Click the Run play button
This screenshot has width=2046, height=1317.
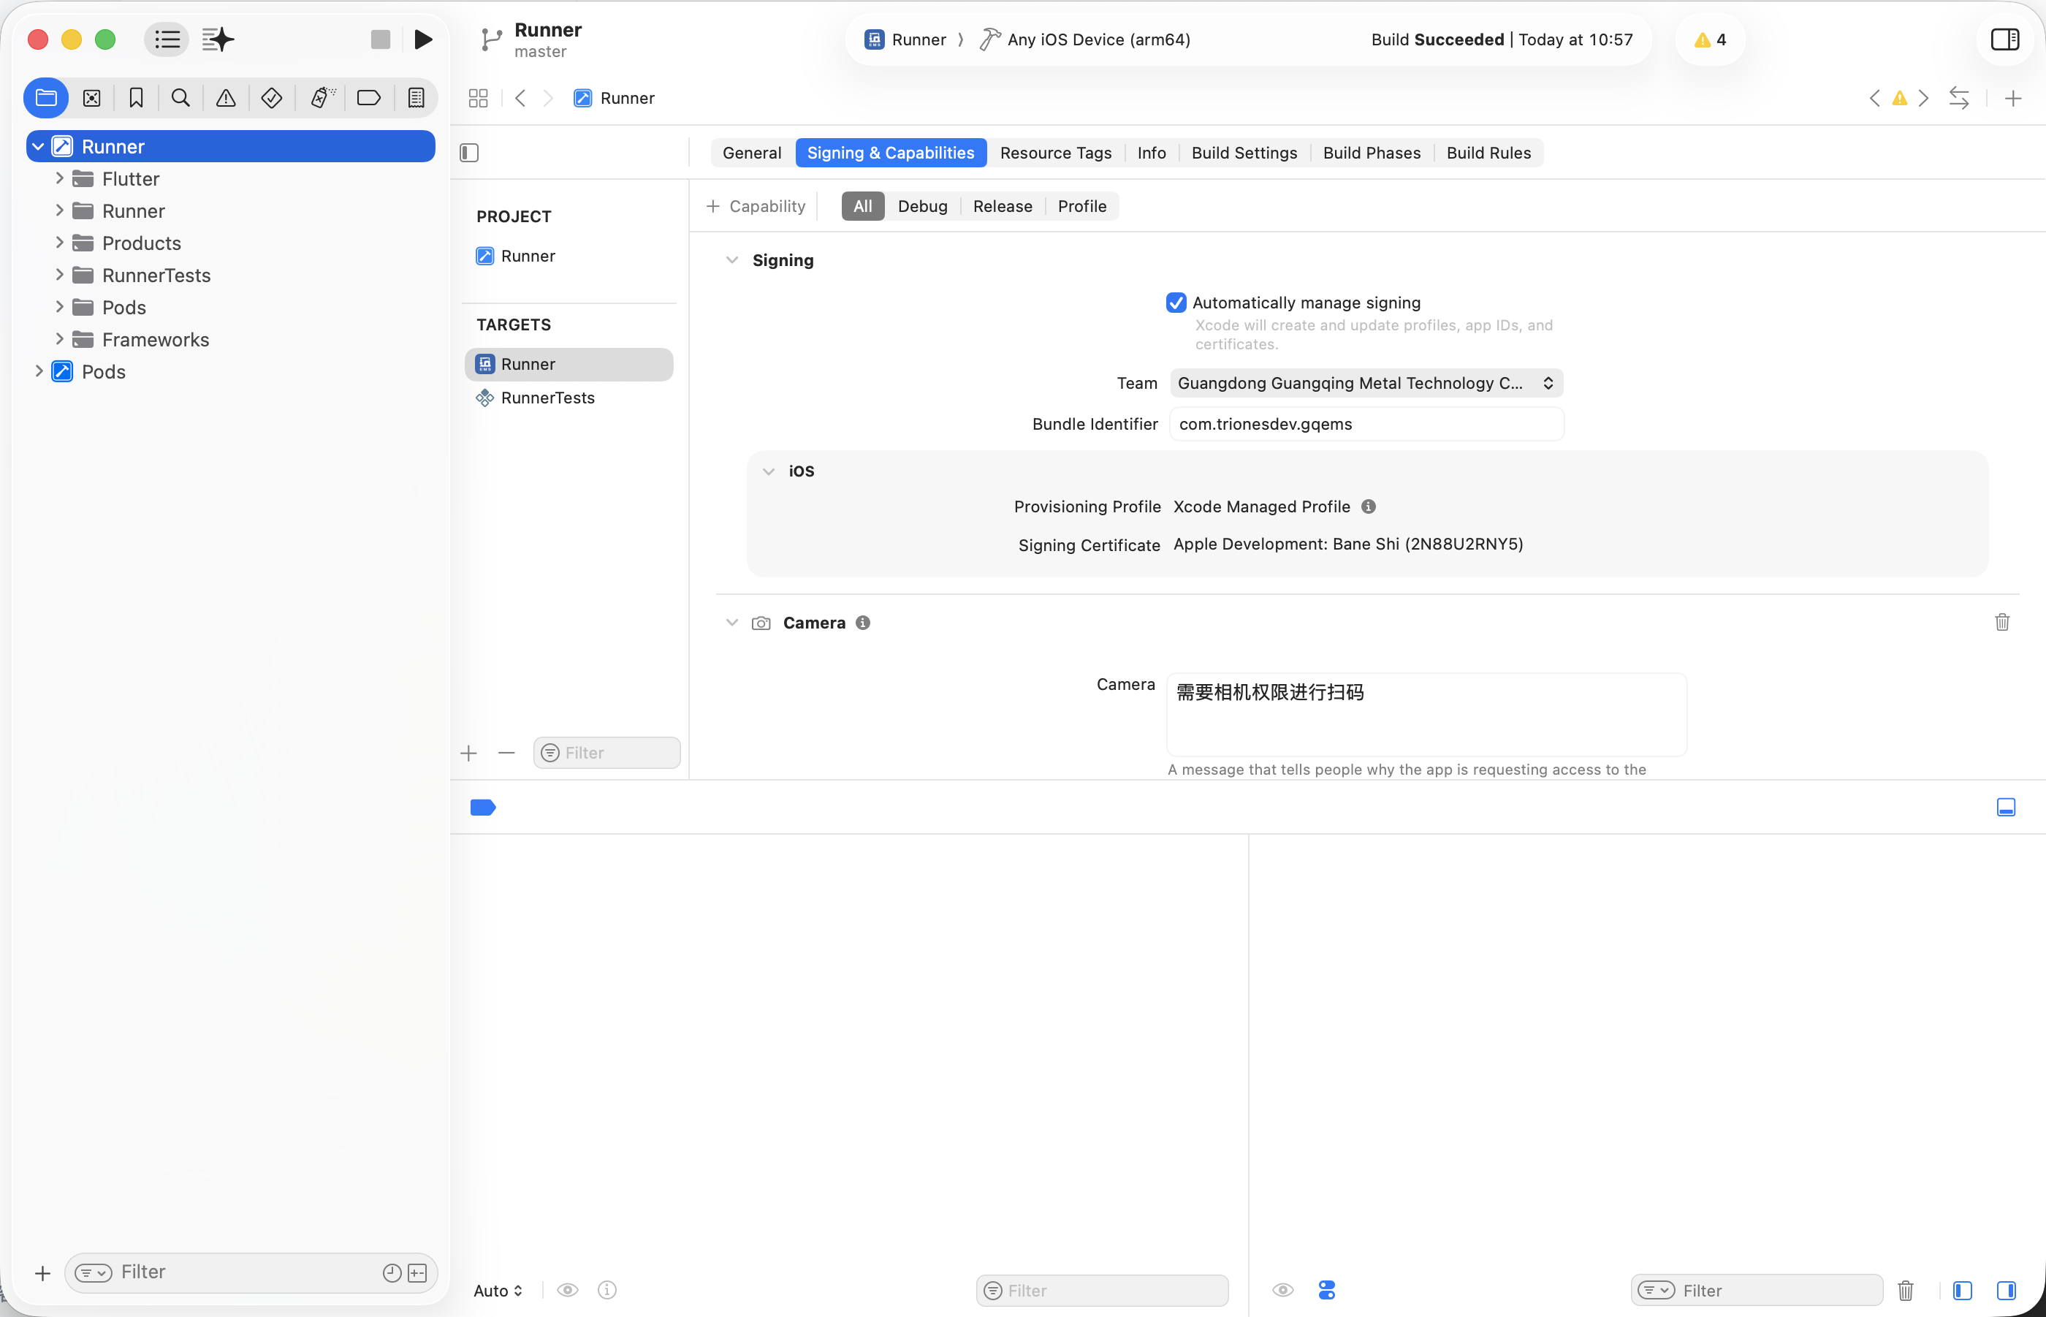click(x=422, y=39)
